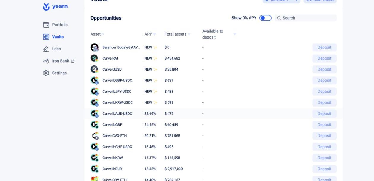Image resolution: width=374 pixels, height=181 pixels.
Task: Click the yearn logo icon
Action: tap(46, 7)
